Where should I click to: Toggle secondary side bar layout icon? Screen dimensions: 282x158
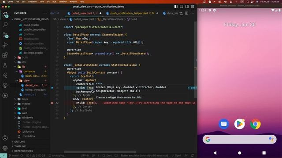187,7
